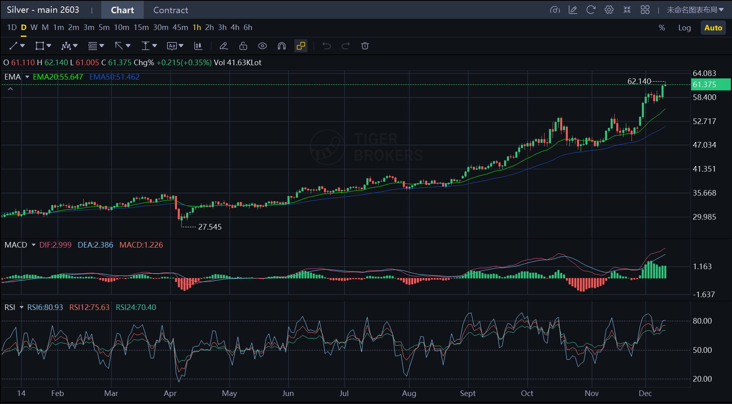732x404 pixels.
Task: Toggle drawings visibility eye icon
Action: pos(262,46)
